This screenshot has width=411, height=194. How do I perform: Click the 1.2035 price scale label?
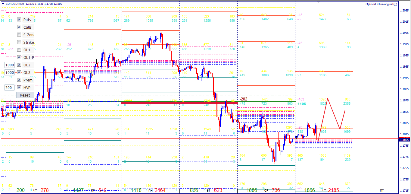pos(404,11)
